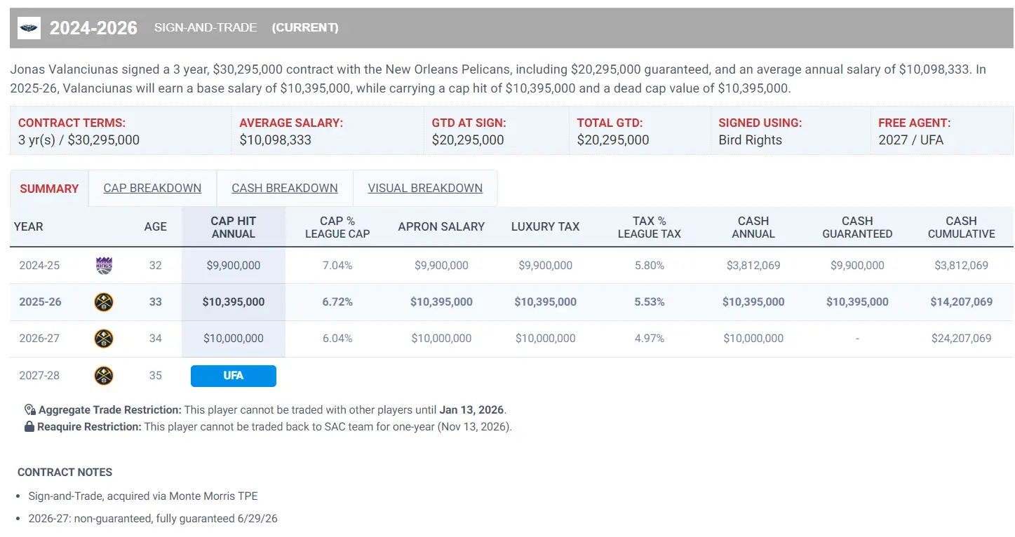
Task: Show the Visual Breakdown tab
Action: click(425, 189)
